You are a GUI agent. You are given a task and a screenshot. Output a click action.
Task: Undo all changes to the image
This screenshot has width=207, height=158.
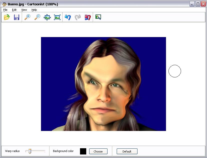click(87, 17)
